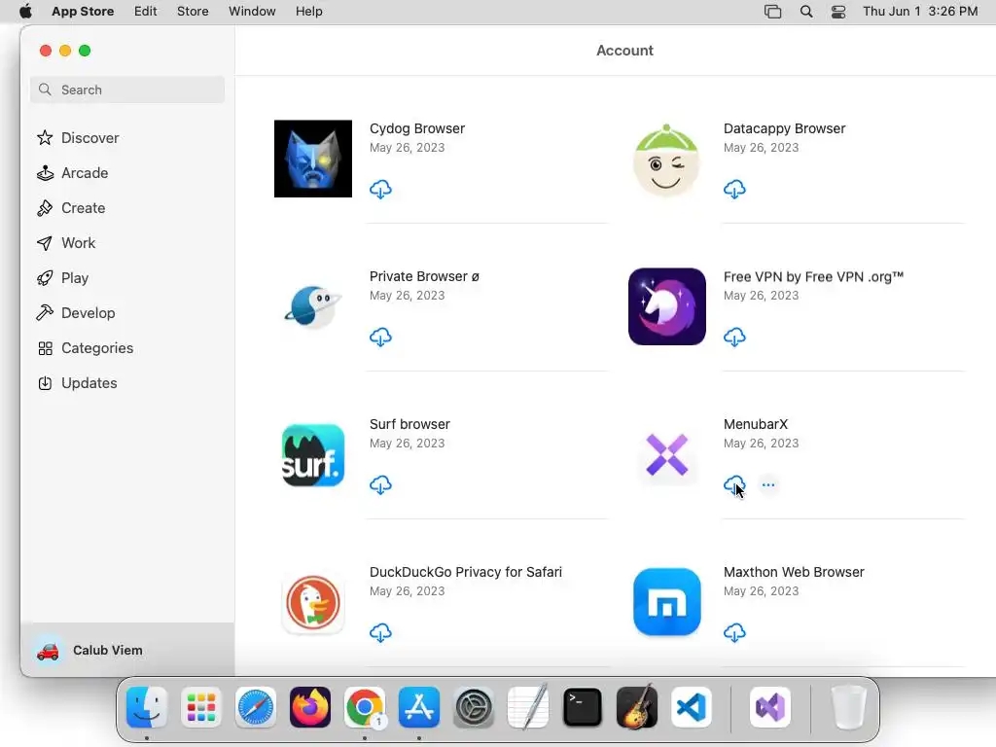The width and height of the screenshot is (996, 747).
Task: Launch Visual Studio Code from Dock
Action: 692,707
